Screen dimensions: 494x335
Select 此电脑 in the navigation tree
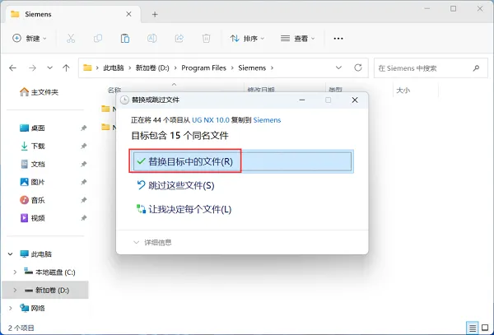35,254
